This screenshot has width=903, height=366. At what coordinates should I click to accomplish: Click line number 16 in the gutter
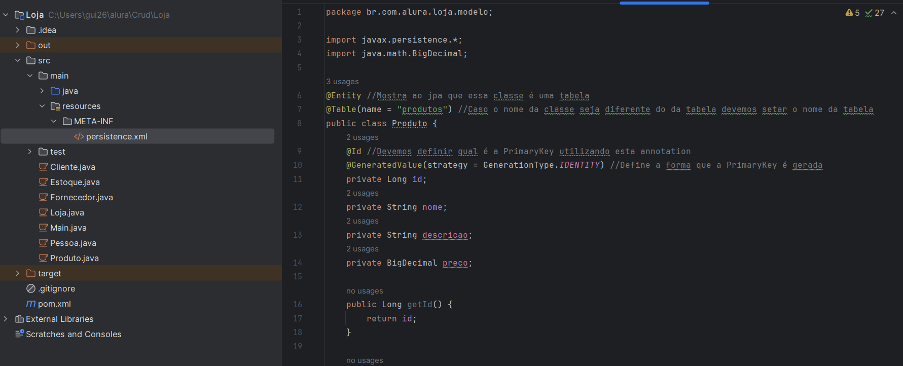pos(298,304)
